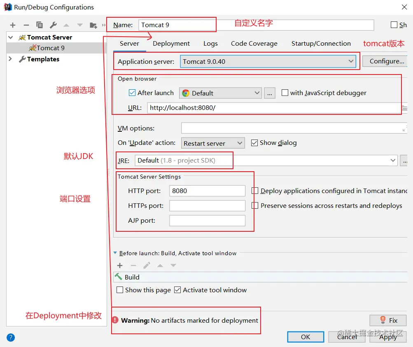Open Code Coverage tab
Viewport: 413px width, 347px height.
pos(254,44)
